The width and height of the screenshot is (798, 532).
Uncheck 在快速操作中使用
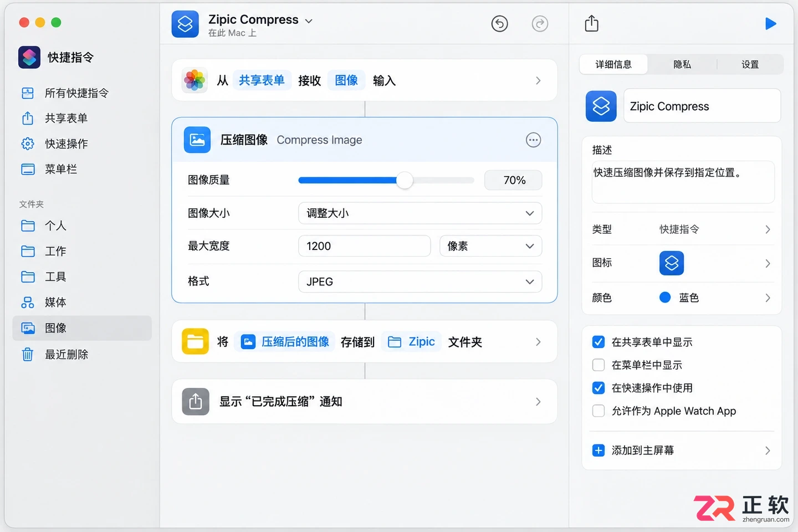[x=598, y=388]
